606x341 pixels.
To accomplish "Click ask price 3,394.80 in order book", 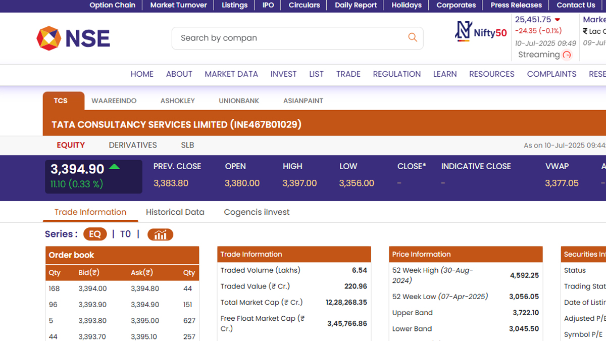I will point(145,289).
